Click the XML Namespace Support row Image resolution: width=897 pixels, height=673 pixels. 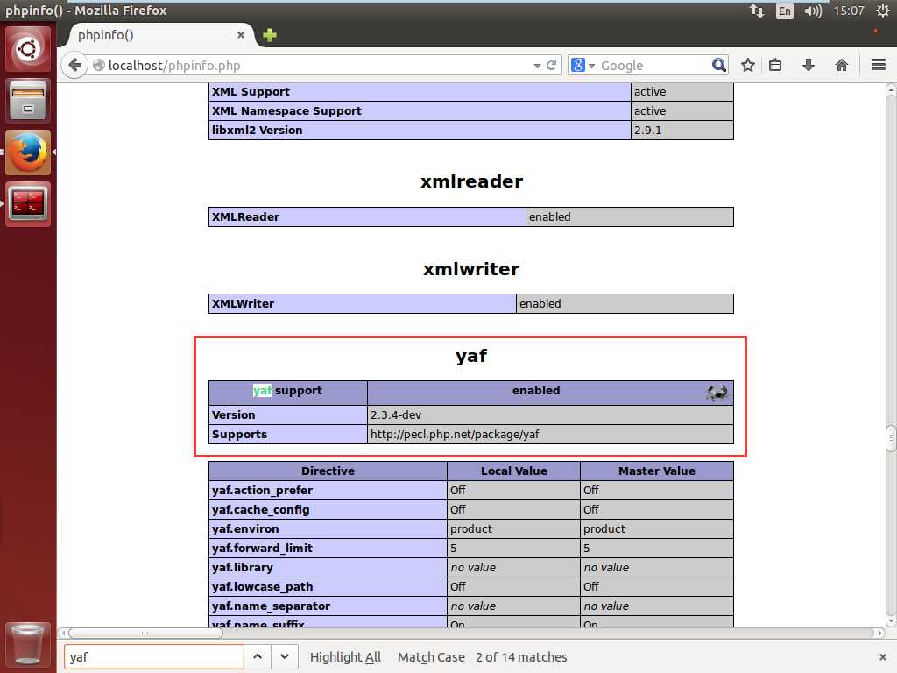coord(470,111)
